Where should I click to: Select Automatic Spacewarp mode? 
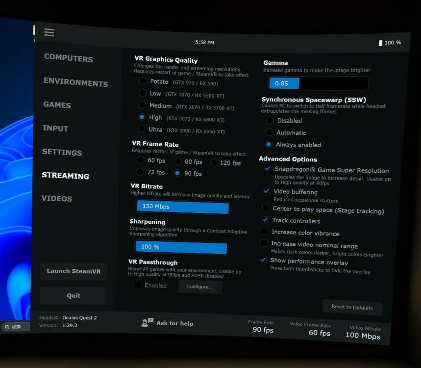tap(270, 132)
